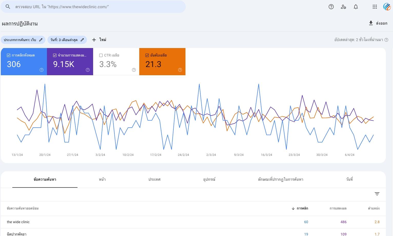Screen dimensions: 393x236
Task: Open users and settings icon
Action: coord(343,7)
